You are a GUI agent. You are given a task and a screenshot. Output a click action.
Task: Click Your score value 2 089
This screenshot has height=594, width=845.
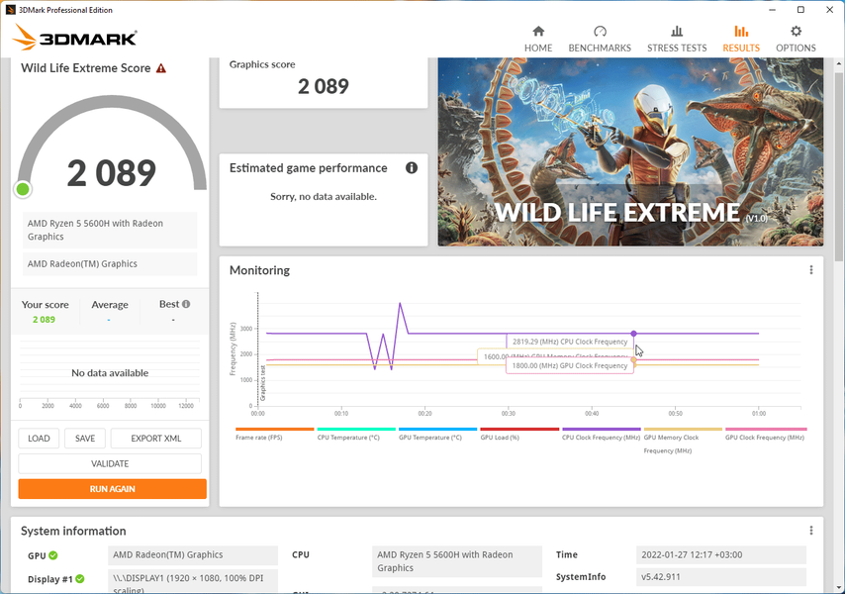[44, 320]
